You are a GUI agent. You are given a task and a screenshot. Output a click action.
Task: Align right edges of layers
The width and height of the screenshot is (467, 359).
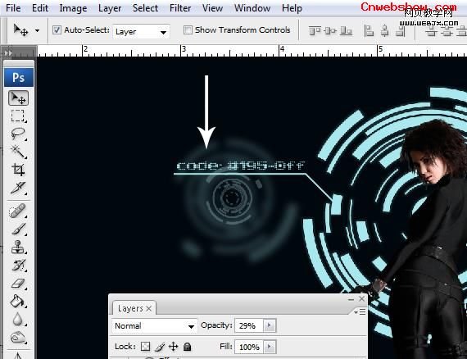tap(401, 30)
